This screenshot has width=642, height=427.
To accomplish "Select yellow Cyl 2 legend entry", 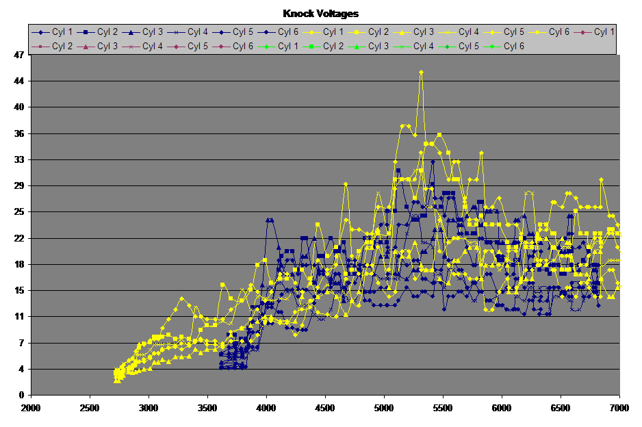I will 368,32.
